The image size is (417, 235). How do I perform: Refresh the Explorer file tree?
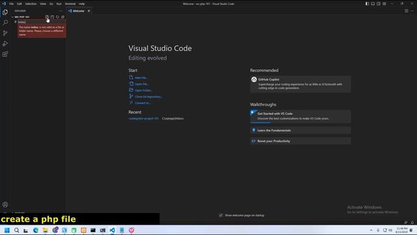pyautogui.click(x=57, y=17)
